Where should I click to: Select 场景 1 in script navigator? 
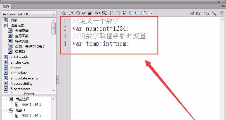(x=20, y=110)
